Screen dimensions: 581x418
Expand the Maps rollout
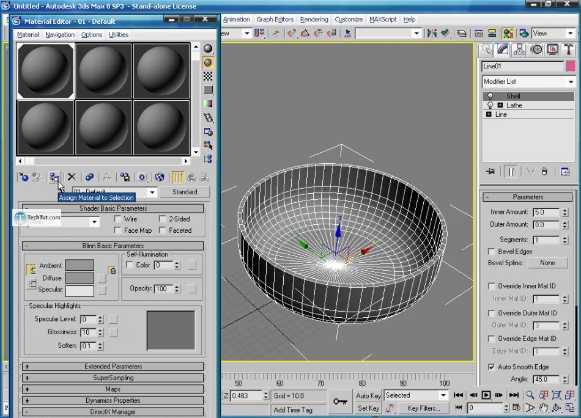coord(113,389)
